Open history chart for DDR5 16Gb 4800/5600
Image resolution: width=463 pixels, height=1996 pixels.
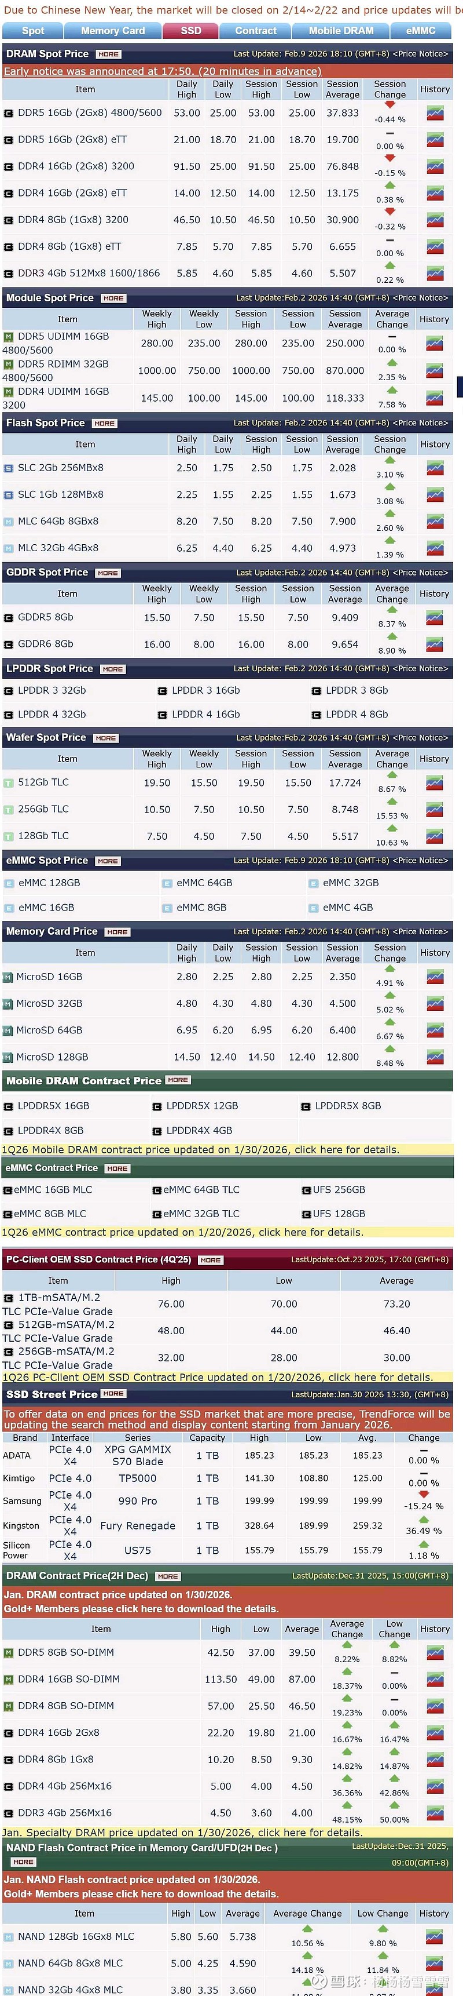click(435, 113)
